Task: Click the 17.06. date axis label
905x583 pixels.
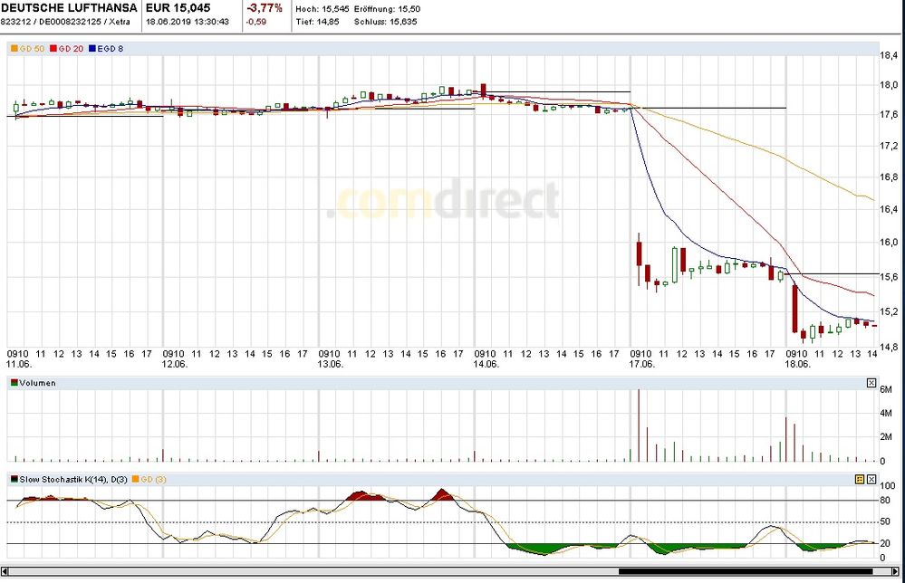Action: pos(641,365)
